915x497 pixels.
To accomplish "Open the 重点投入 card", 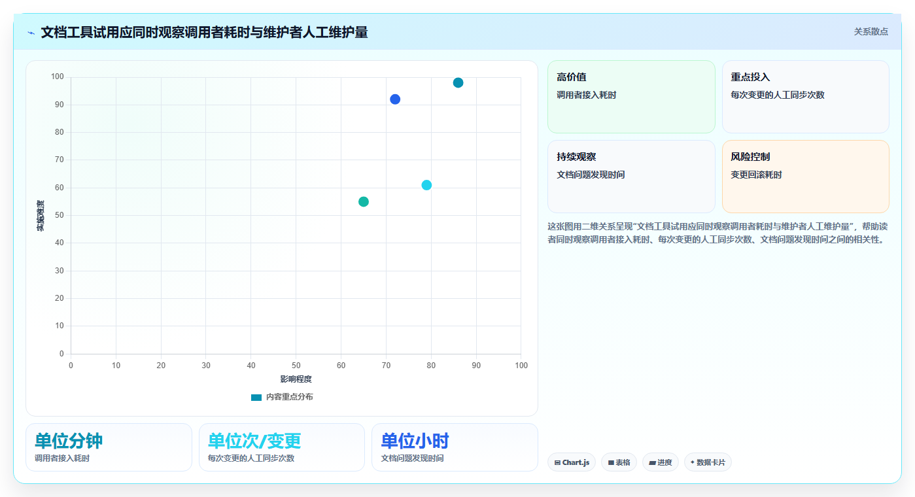I will coord(806,97).
